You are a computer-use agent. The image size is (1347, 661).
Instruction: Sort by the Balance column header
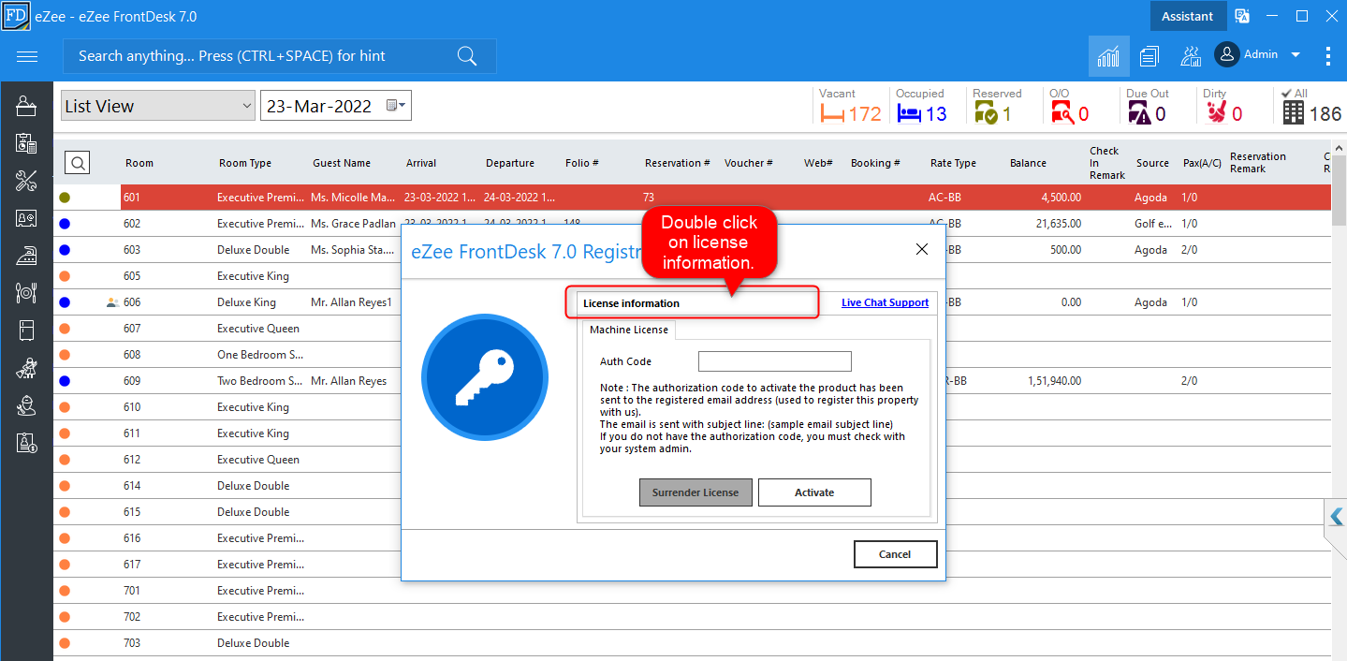coord(1028,163)
